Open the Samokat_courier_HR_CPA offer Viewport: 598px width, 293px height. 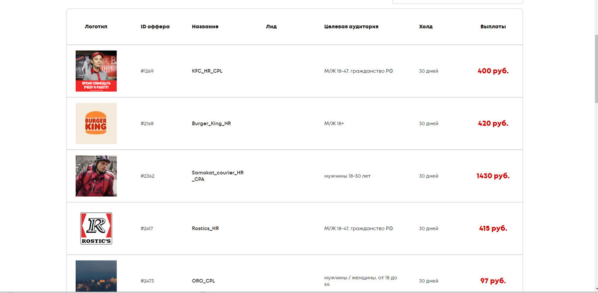tap(218, 176)
